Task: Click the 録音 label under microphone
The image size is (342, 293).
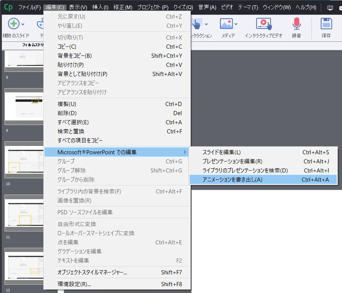Action: pyautogui.click(x=296, y=36)
